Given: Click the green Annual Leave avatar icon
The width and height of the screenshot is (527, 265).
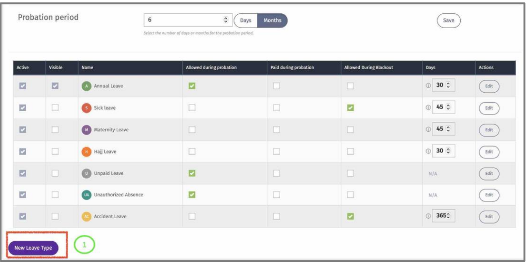Looking at the screenshot, I should pos(87,86).
